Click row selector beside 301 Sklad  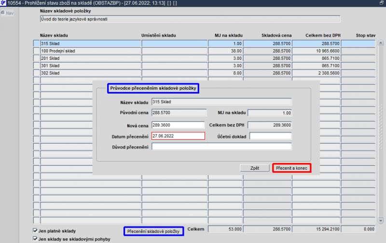point(37,66)
